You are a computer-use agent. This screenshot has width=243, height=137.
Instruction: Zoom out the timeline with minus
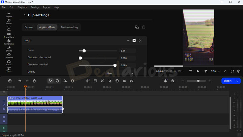coord(183,81)
